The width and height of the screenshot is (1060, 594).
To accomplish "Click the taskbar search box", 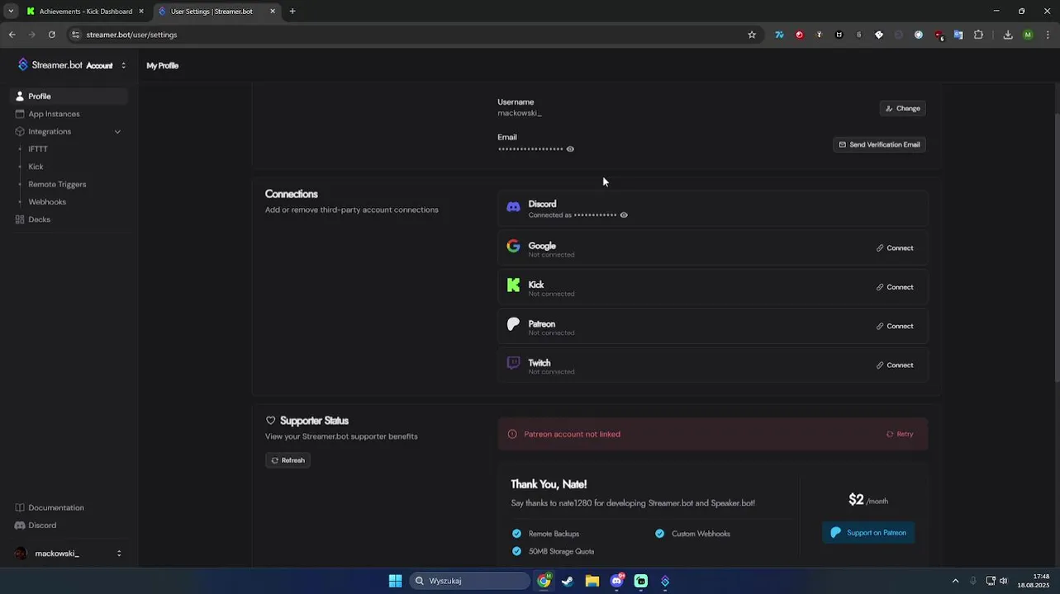I will [x=470, y=581].
